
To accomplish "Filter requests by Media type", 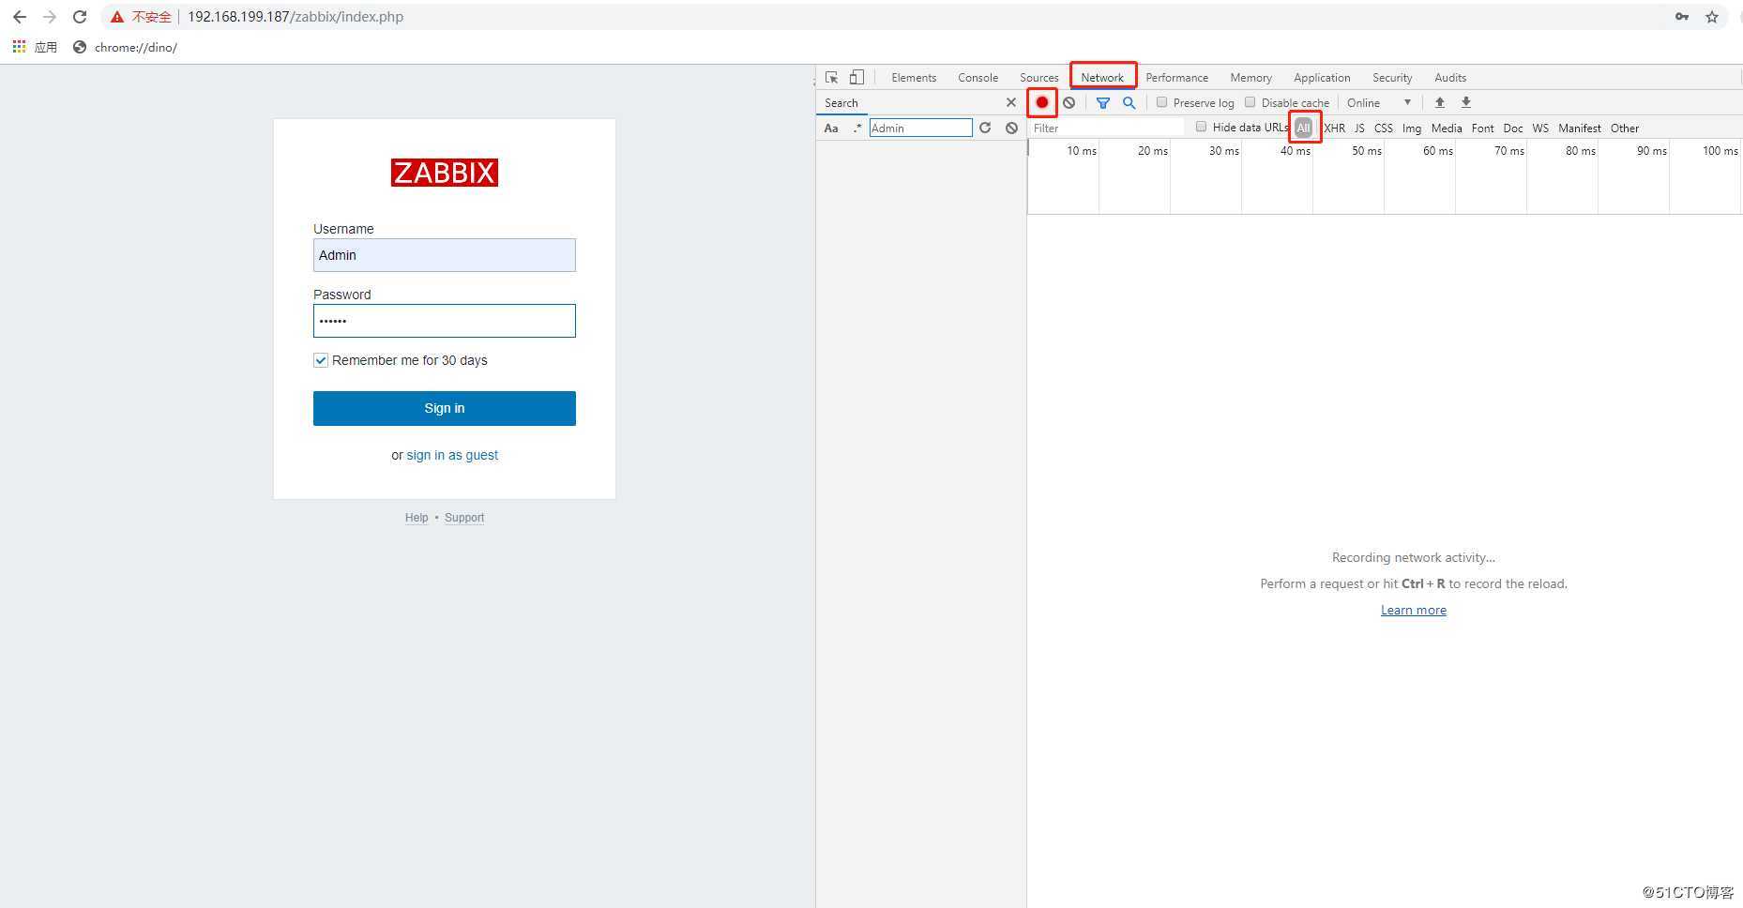I will tap(1447, 128).
